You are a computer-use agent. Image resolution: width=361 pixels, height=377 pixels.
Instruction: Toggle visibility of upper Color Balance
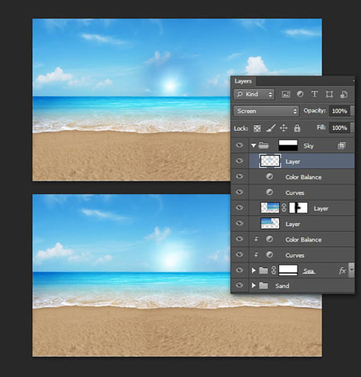click(x=240, y=176)
